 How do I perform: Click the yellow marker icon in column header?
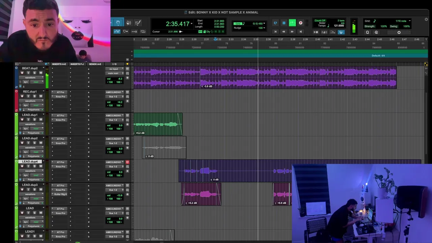point(127,64)
